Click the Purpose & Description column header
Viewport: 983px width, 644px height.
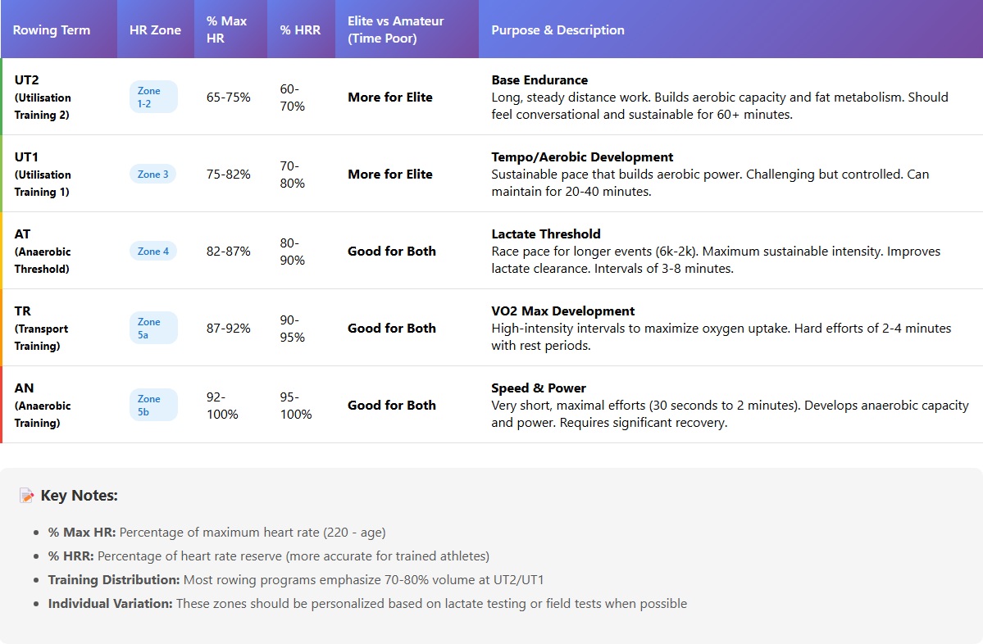point(557,30)
